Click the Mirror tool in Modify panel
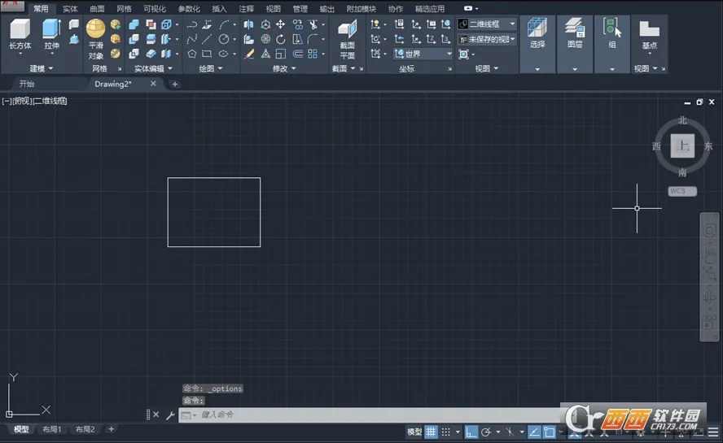Image resolution: width=723 pixels, height=443 pixels. (x=248, y=24)
